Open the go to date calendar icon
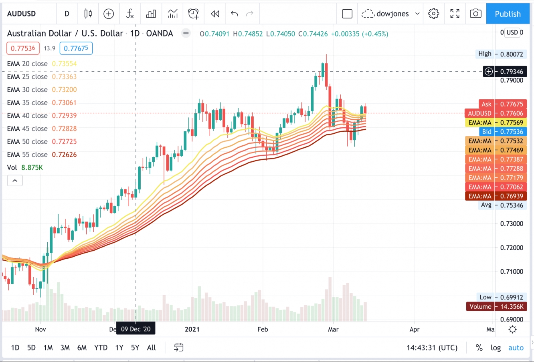 pyautogui.click(x=179, y=348)
